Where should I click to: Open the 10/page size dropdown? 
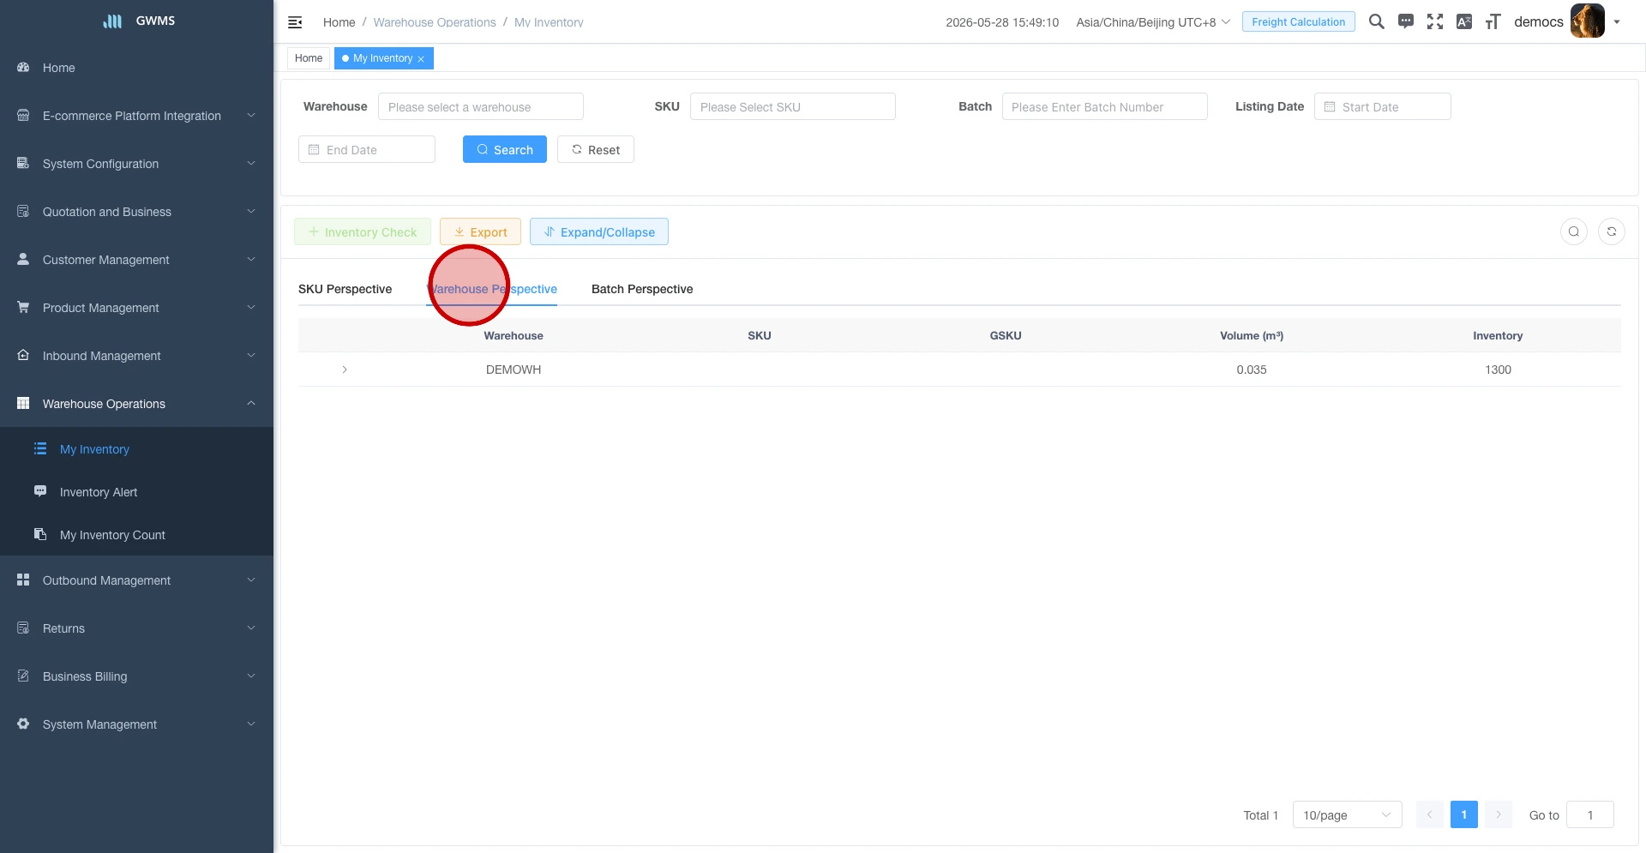1347,814
